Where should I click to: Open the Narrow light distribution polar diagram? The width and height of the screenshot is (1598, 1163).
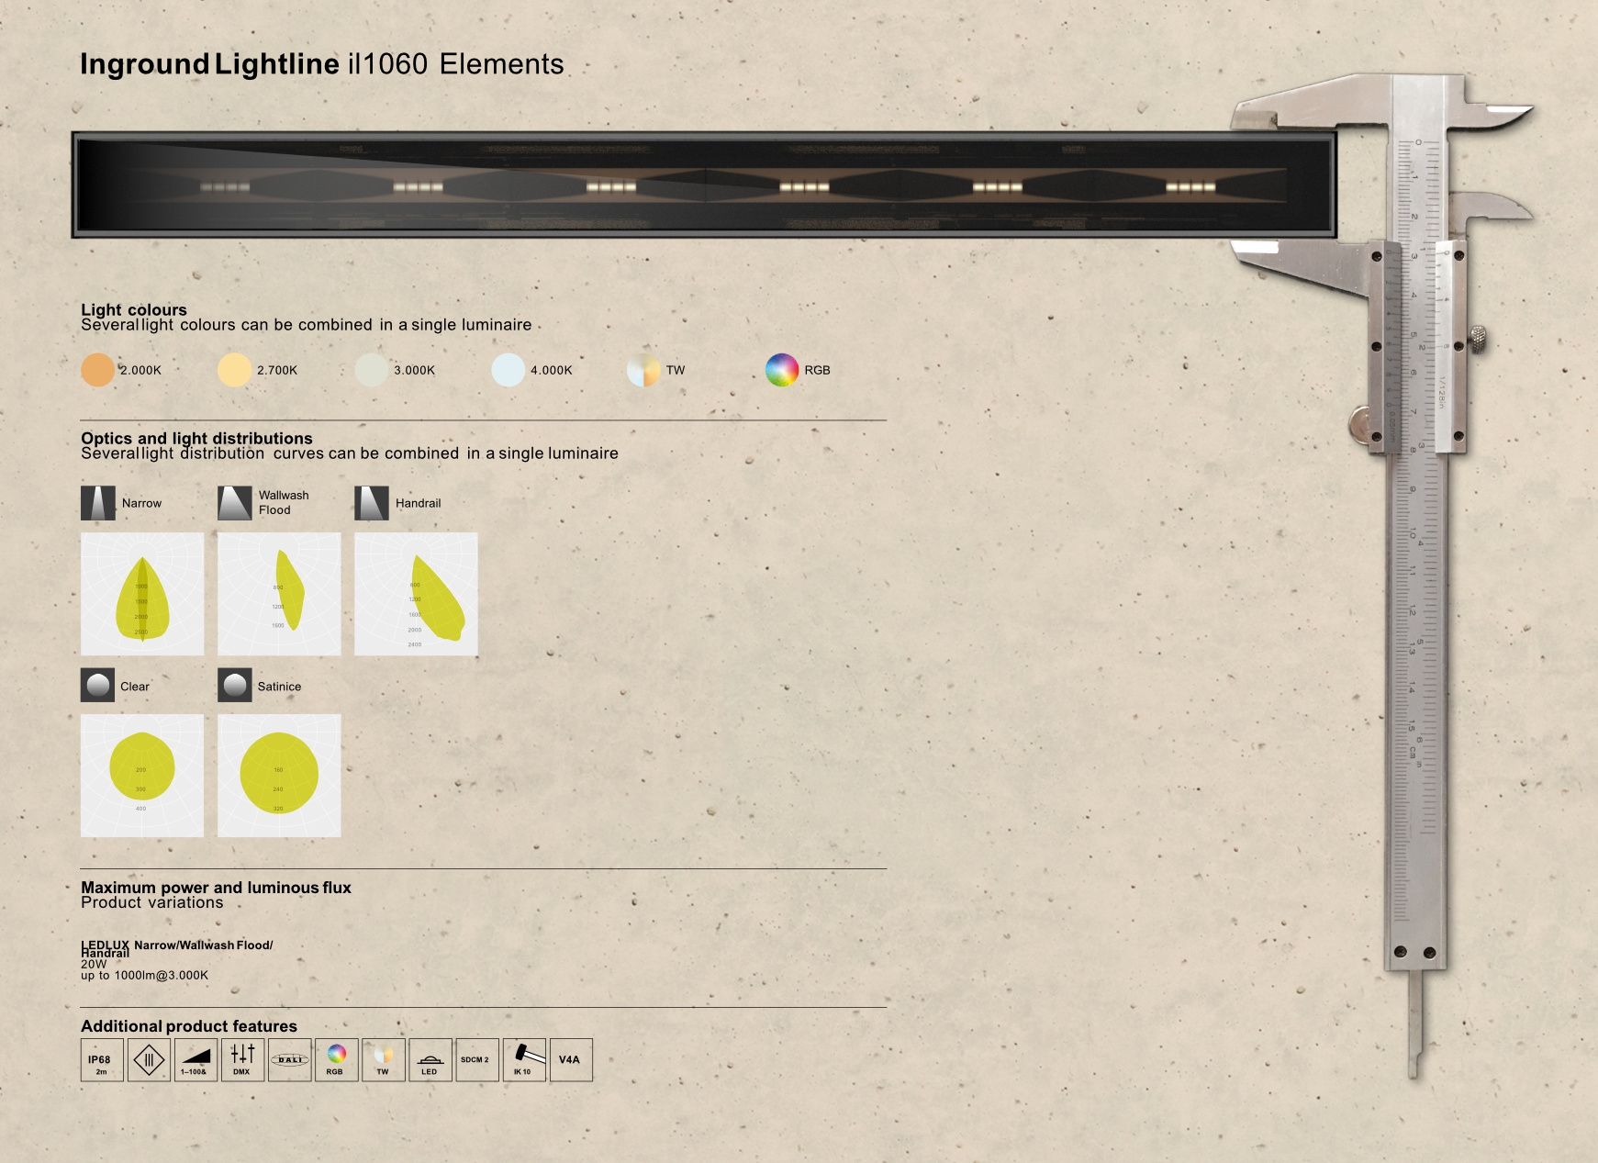pos(142,594)
